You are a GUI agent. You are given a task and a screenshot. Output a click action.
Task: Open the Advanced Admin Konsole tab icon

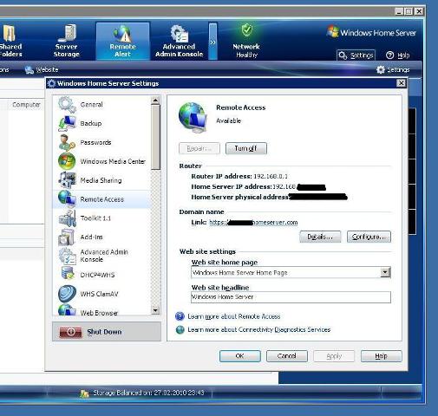180,34
